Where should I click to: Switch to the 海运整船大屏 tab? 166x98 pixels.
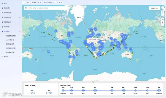(x=35, y=3)
